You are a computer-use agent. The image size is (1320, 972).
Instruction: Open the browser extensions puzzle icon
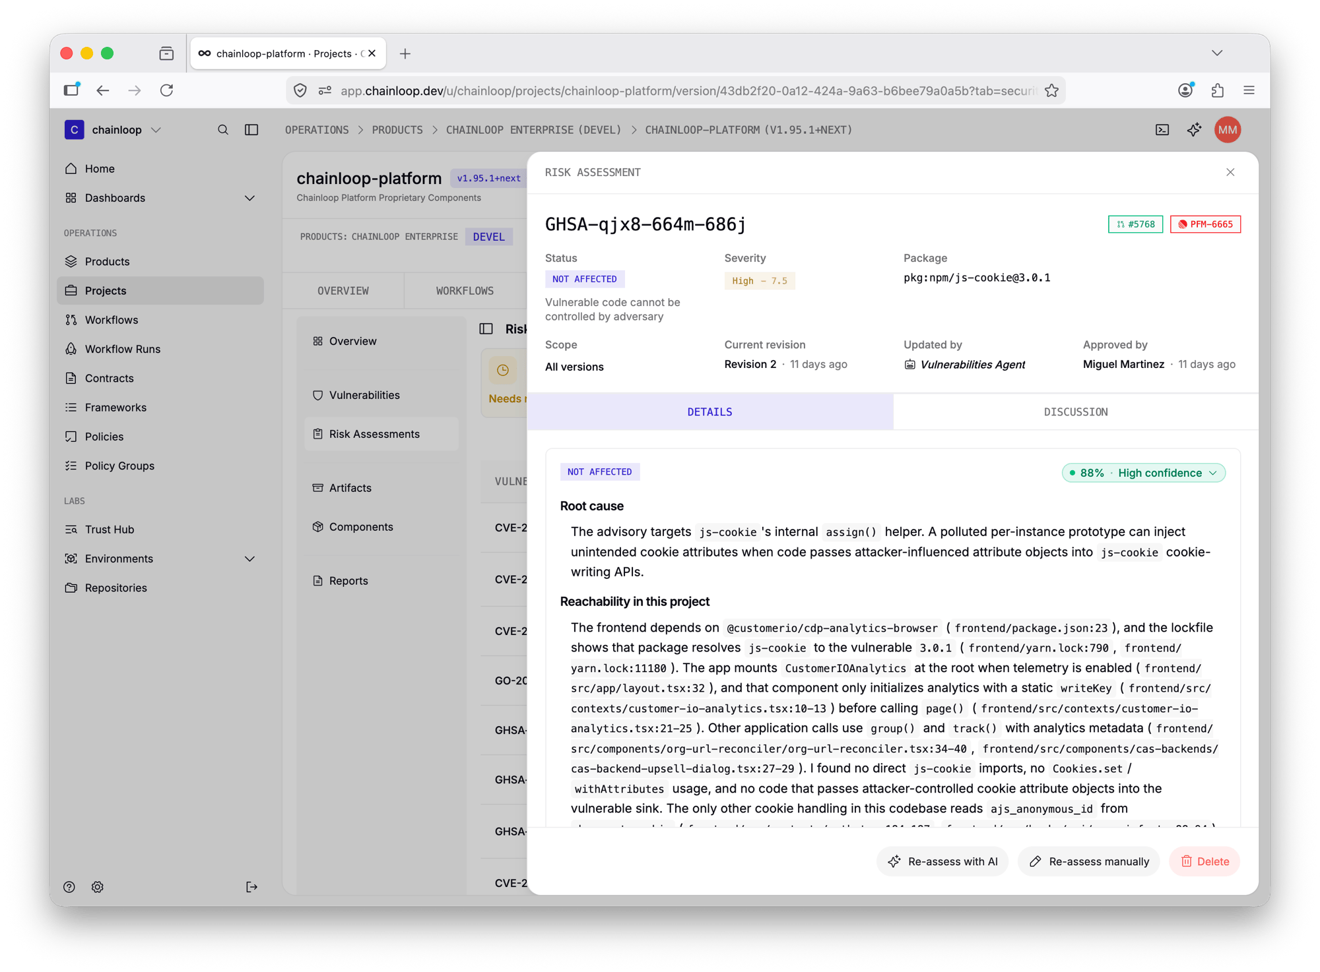coord(1217,91)
